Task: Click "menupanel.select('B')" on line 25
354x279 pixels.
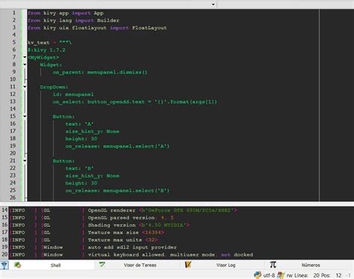Action: point(136,191)
